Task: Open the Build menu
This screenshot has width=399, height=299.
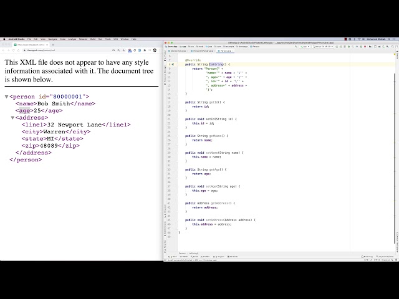Action: pos(93,39)
